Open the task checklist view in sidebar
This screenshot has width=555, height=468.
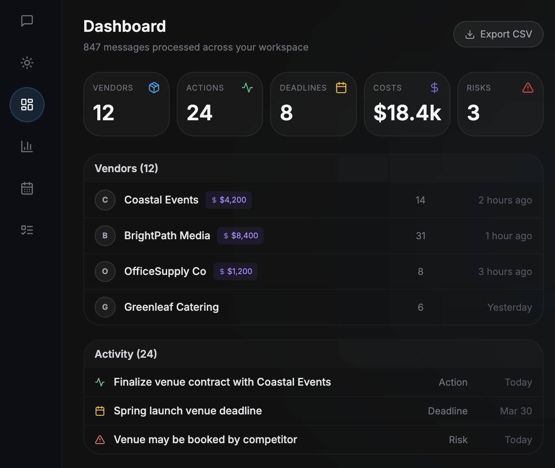point(27,230)
